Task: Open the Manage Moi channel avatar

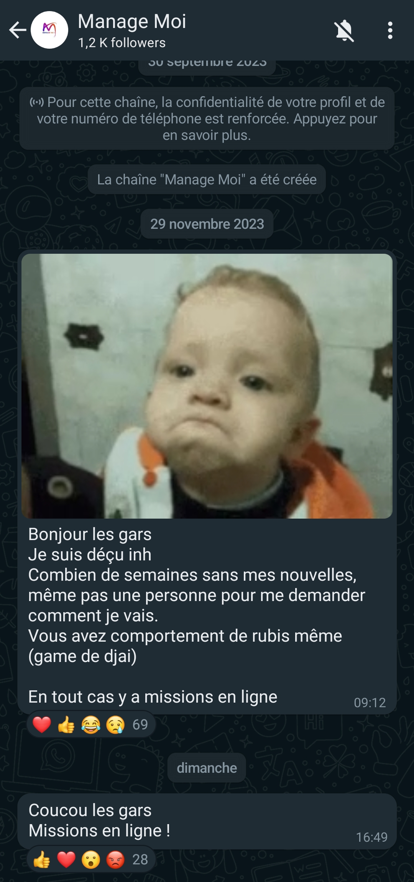Action: 49,30
